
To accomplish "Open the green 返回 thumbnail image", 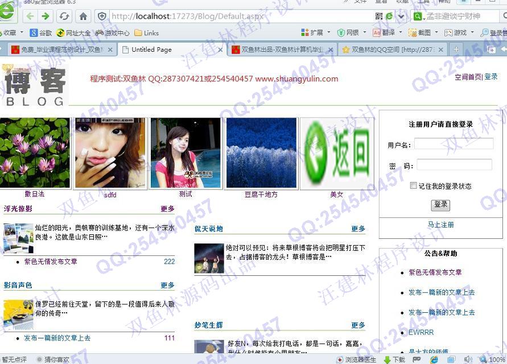I will [x=336, y=153].
